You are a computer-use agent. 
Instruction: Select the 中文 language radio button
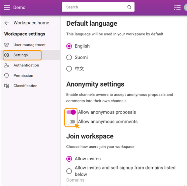click(69, 69)
